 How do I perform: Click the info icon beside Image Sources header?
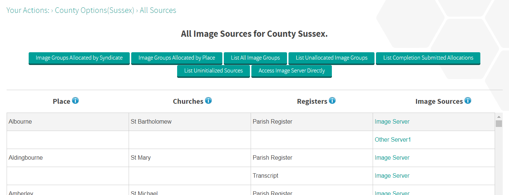click(x=468, y=100)
